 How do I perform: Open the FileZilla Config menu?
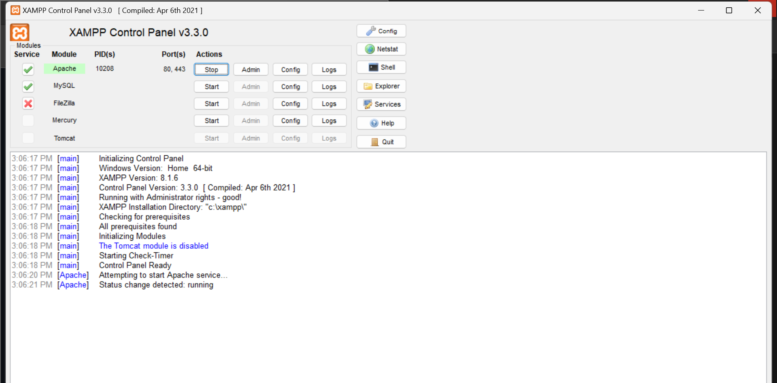[x=291, y=104]
